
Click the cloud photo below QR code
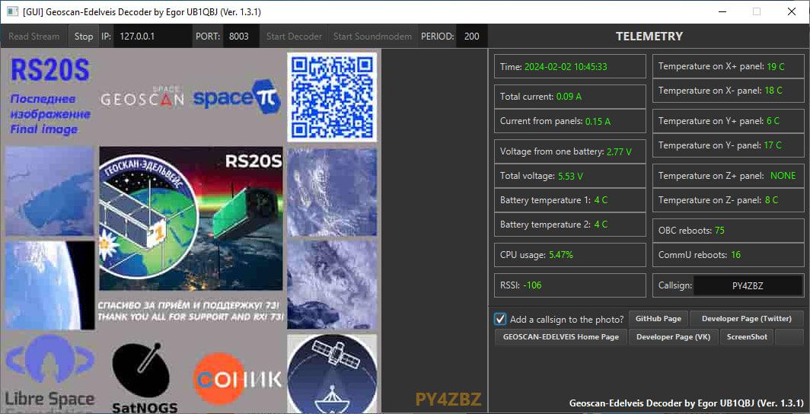tap(332, 192)
